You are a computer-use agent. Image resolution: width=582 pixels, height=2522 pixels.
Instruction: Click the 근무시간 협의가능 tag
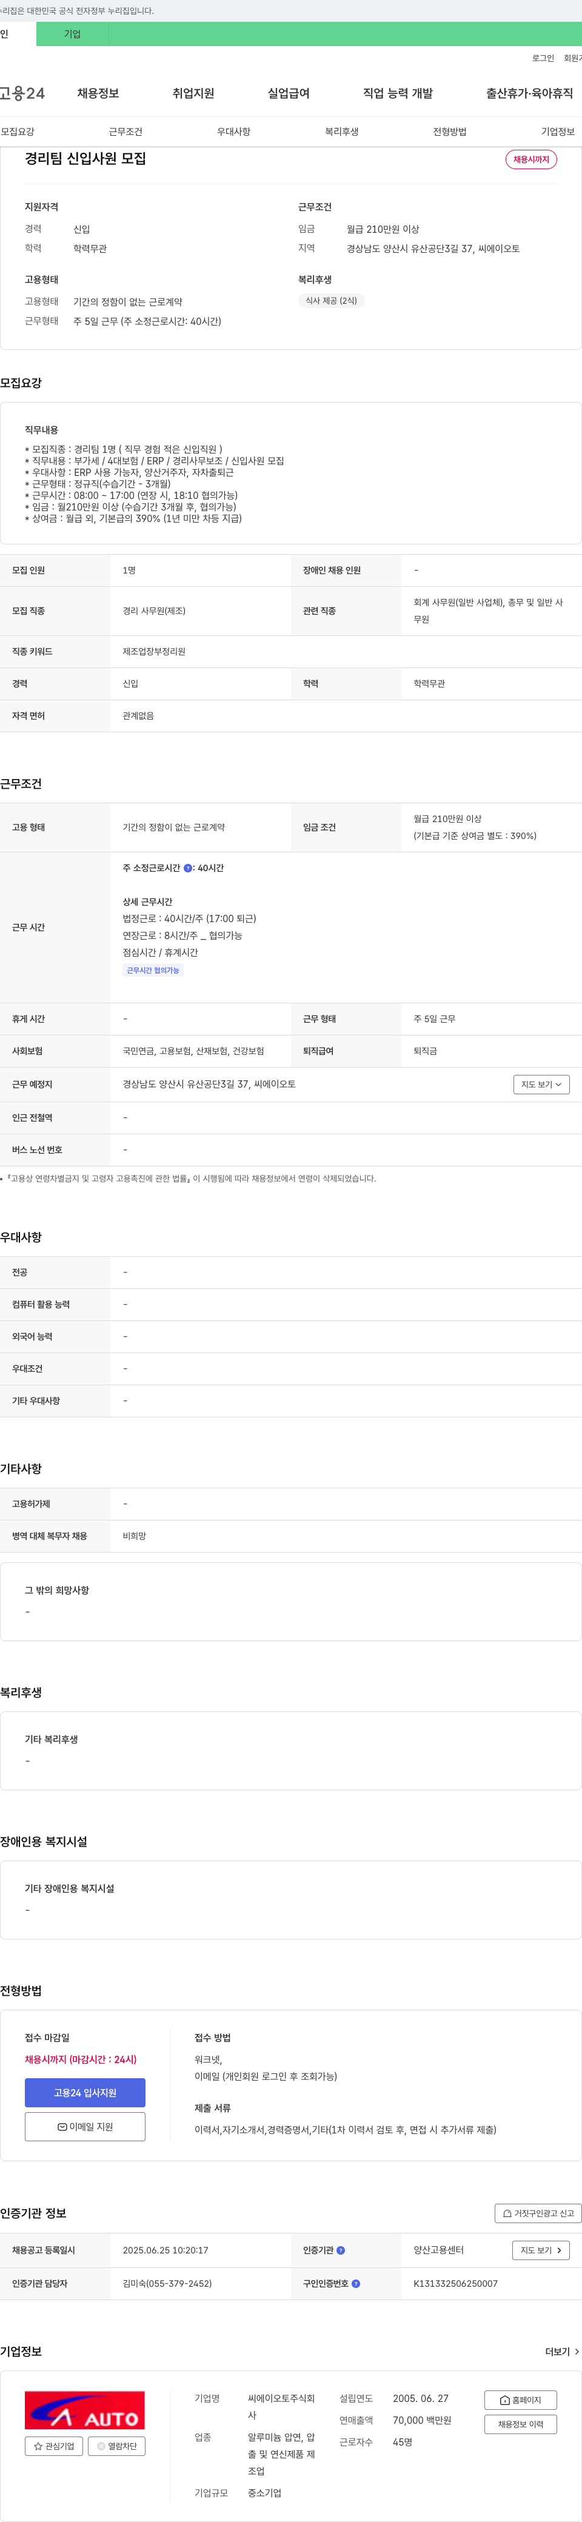[153, 970]
